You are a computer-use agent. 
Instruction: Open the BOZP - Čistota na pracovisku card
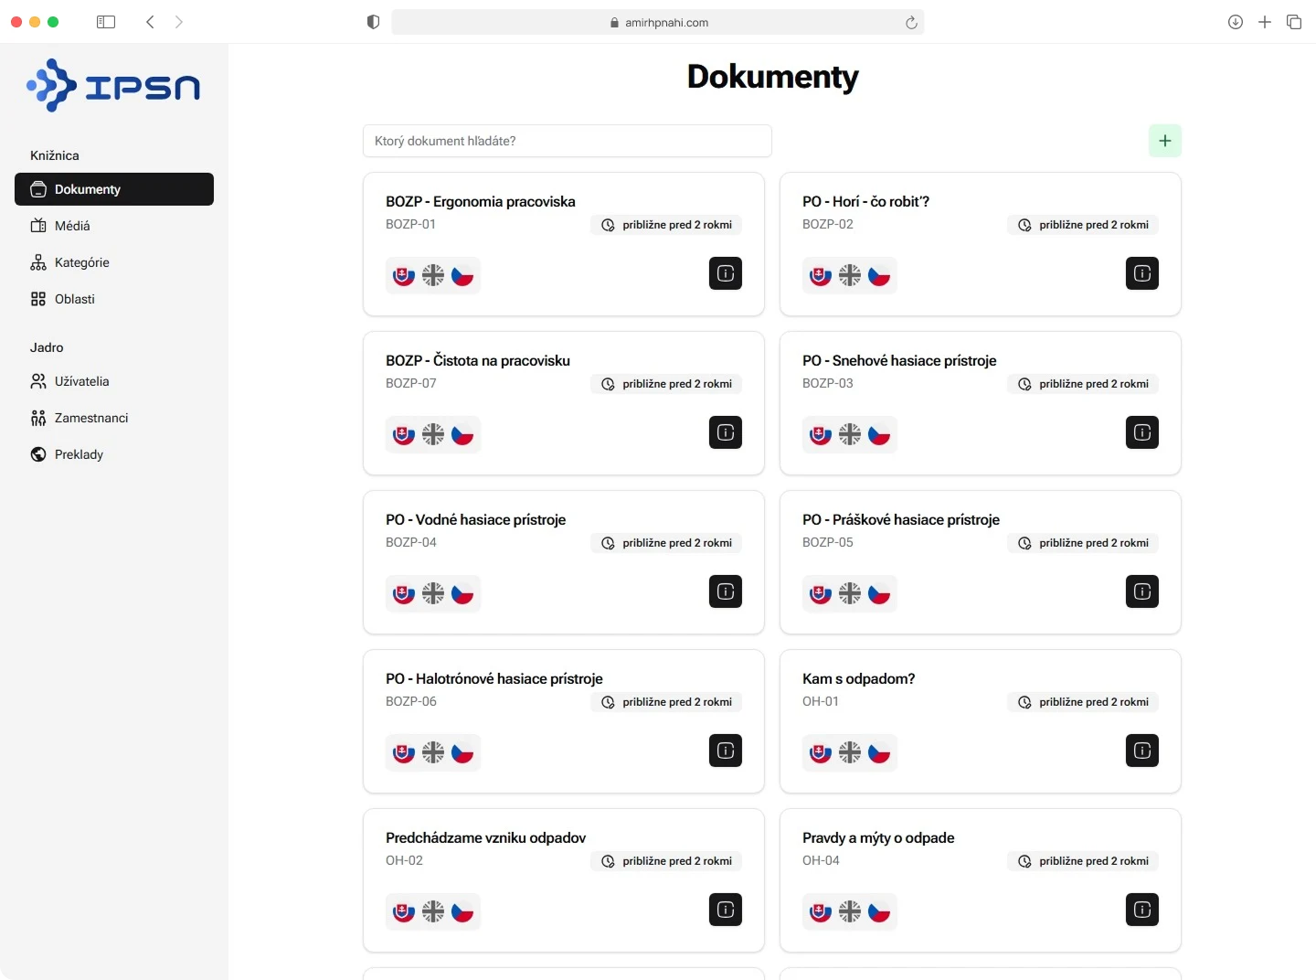tap(477, 360)
